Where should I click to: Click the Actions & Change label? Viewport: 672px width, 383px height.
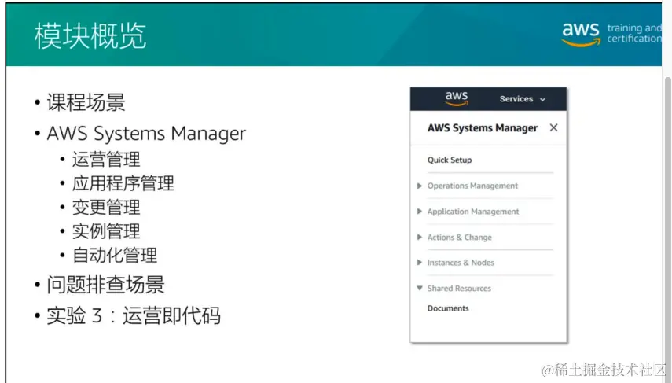pyautogui.click(x=460, y=238)
